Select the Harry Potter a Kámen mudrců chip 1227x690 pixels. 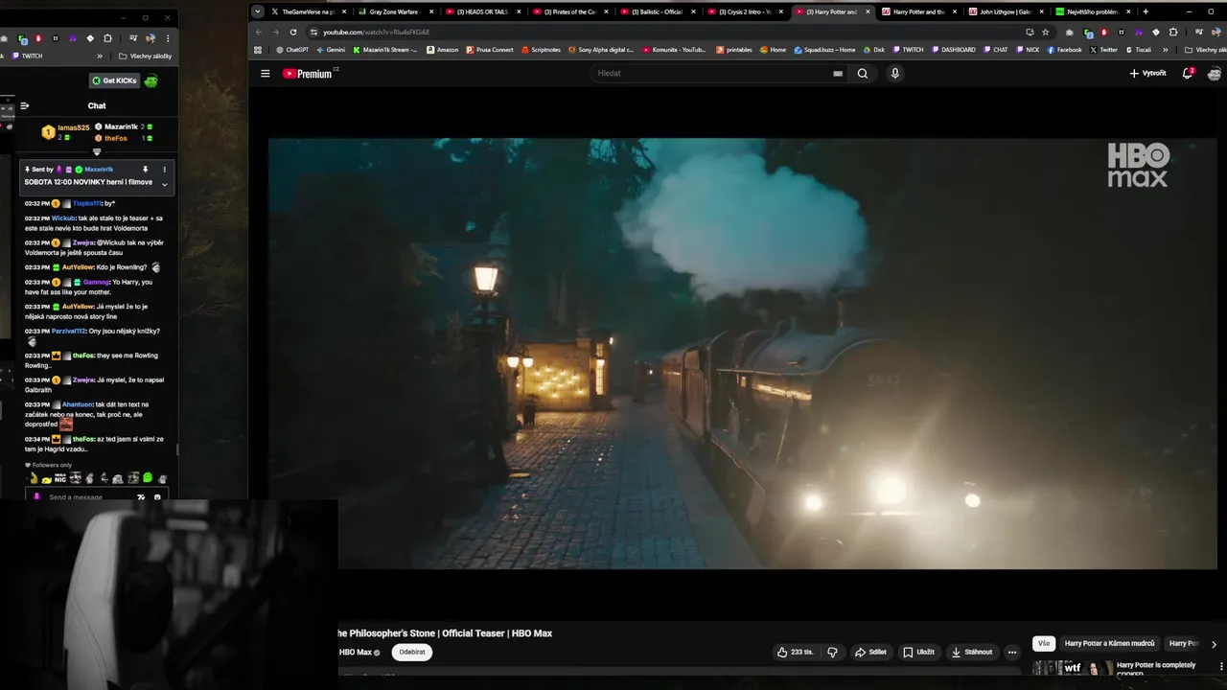coord(1109,643)
